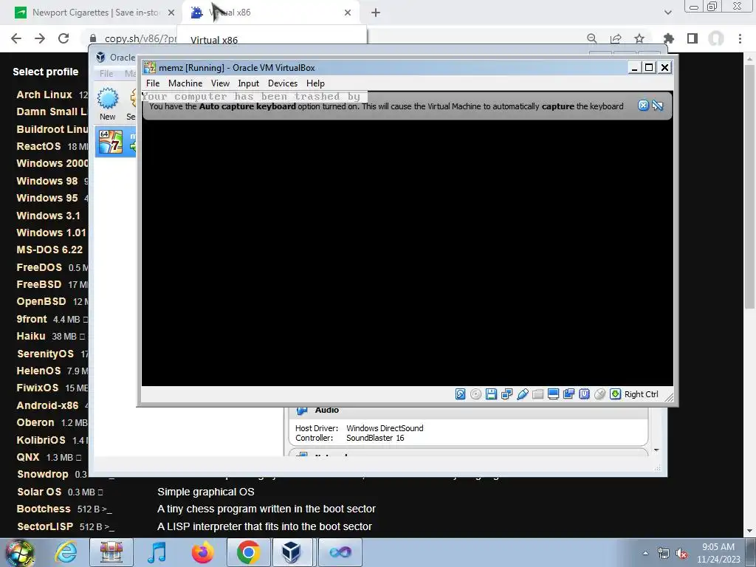Click display indicator in VM status bar
Viewport: 756px width, 567px height.
click(x=554, y=394)
